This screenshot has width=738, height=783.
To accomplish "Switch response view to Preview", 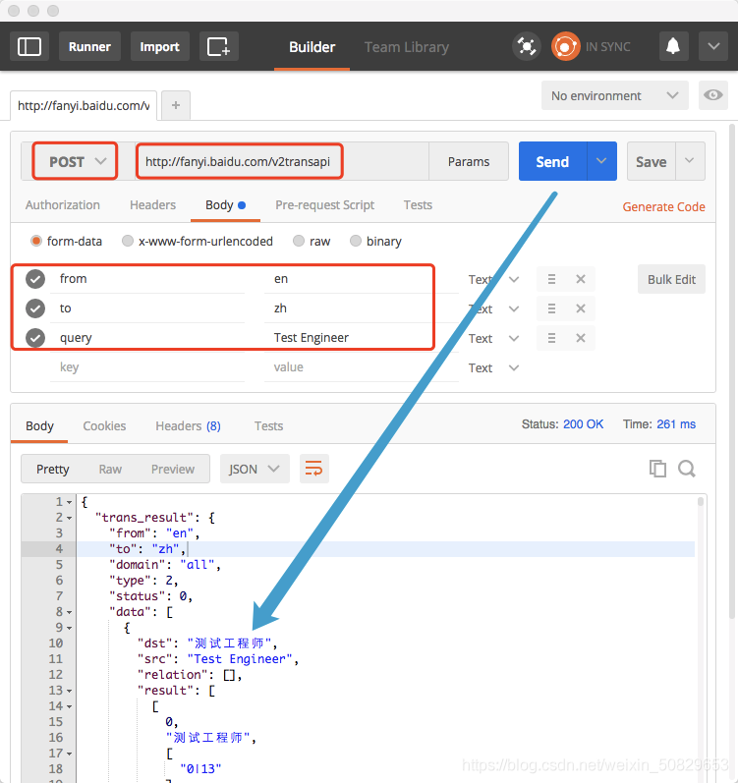I will (173, 469).
